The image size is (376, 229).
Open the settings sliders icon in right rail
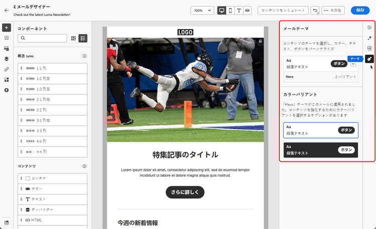point(369,27)
